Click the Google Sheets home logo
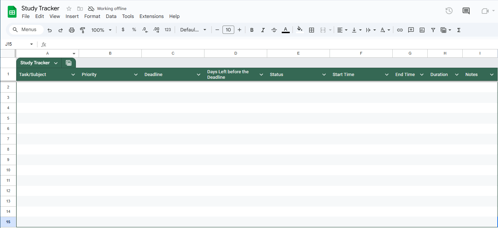 pos(12,12)
